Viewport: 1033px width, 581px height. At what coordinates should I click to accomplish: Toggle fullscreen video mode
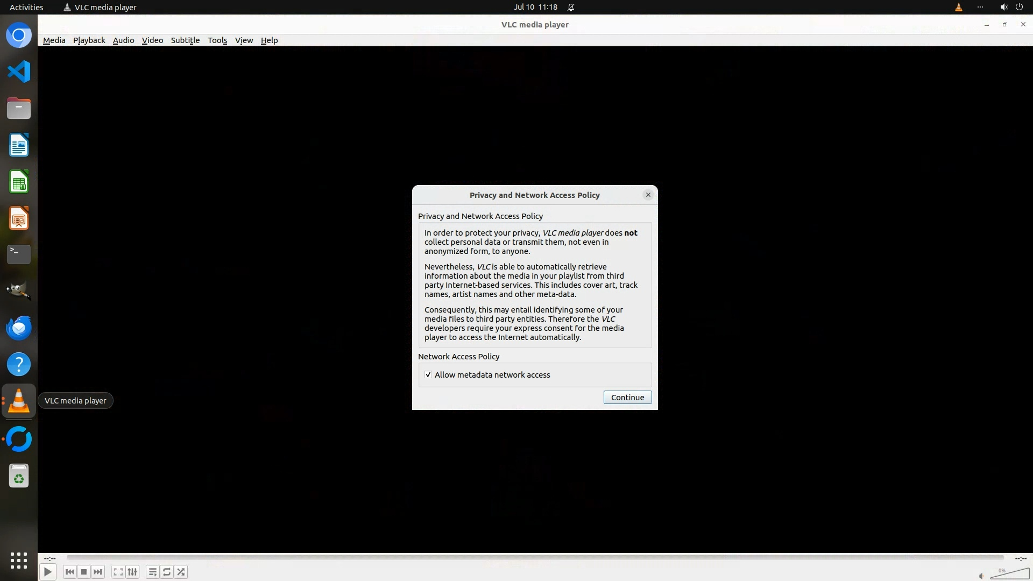pos(118,572)
